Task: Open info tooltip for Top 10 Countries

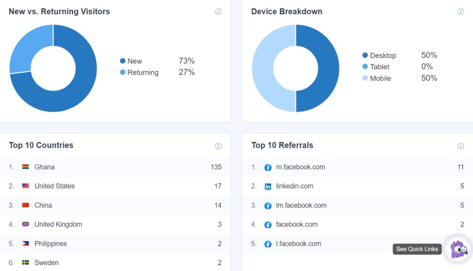Action: point(218,146)
